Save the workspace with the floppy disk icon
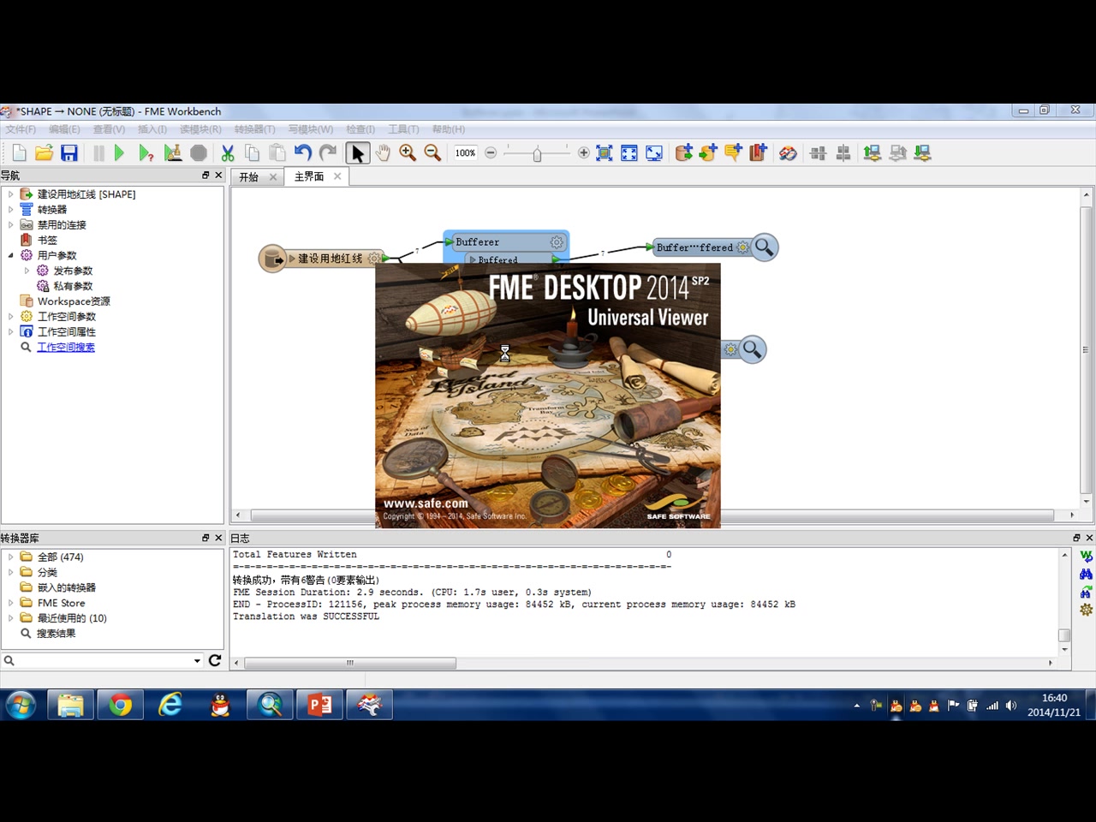The width and height of the screenshot is (1096, 822). [69, 152]
